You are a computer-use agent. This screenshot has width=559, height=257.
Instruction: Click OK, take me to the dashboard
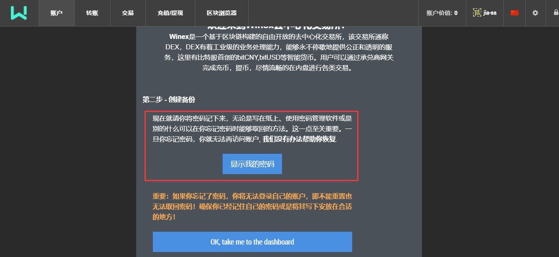[x=252, y=242]
